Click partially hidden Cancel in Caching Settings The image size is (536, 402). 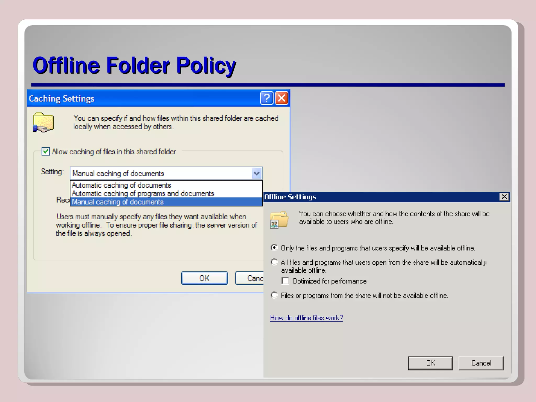click(x=249, y=278)
